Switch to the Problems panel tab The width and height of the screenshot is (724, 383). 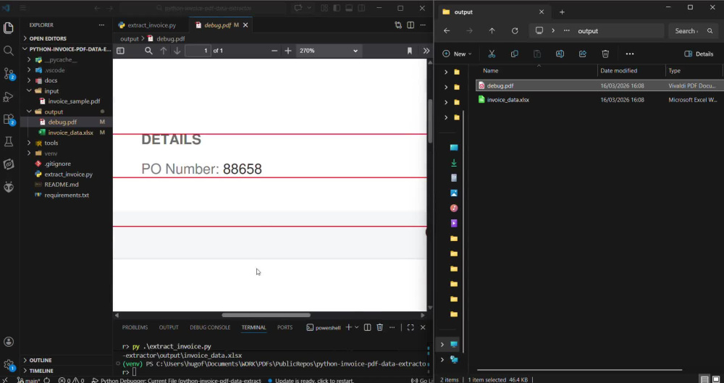coord(135,327)
